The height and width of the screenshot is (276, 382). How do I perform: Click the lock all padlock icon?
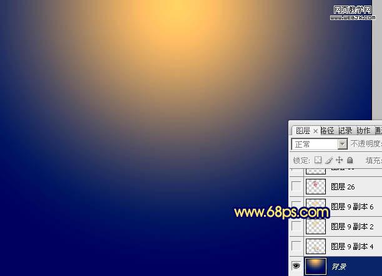pos(350,160)
